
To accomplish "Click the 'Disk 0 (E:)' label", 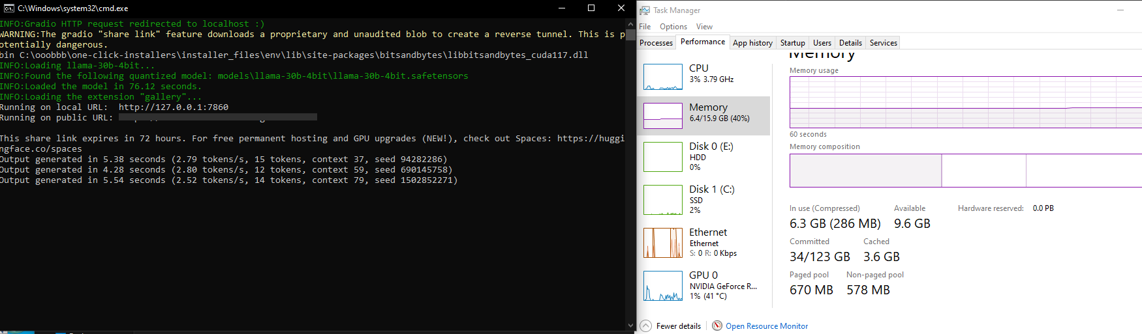I will 711,146.
